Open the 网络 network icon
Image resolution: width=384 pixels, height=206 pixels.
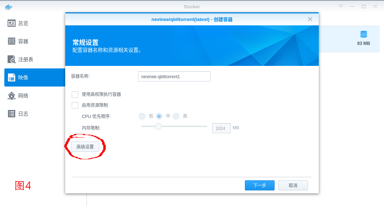pyautogui.click(x=12, y=96)
